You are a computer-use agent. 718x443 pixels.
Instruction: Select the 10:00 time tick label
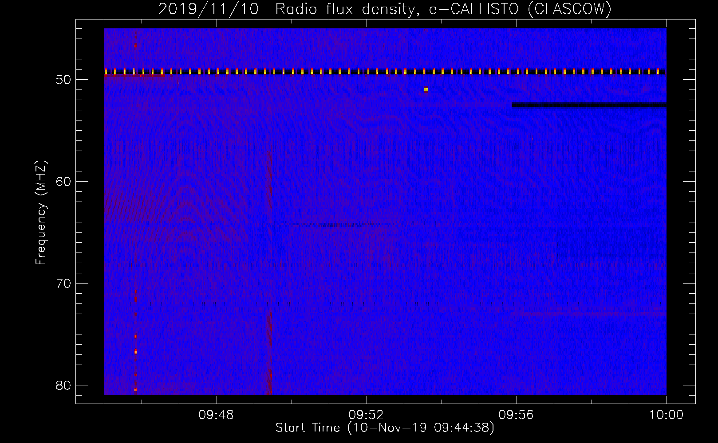(x=666, y=415)
